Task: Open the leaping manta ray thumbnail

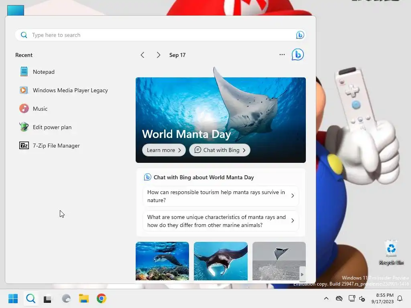Action: tap(279, 261)
